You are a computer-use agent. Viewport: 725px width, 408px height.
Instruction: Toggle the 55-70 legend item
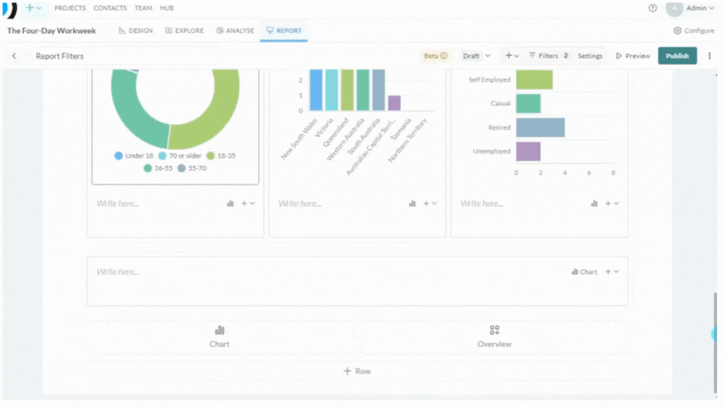click(192, 168)
